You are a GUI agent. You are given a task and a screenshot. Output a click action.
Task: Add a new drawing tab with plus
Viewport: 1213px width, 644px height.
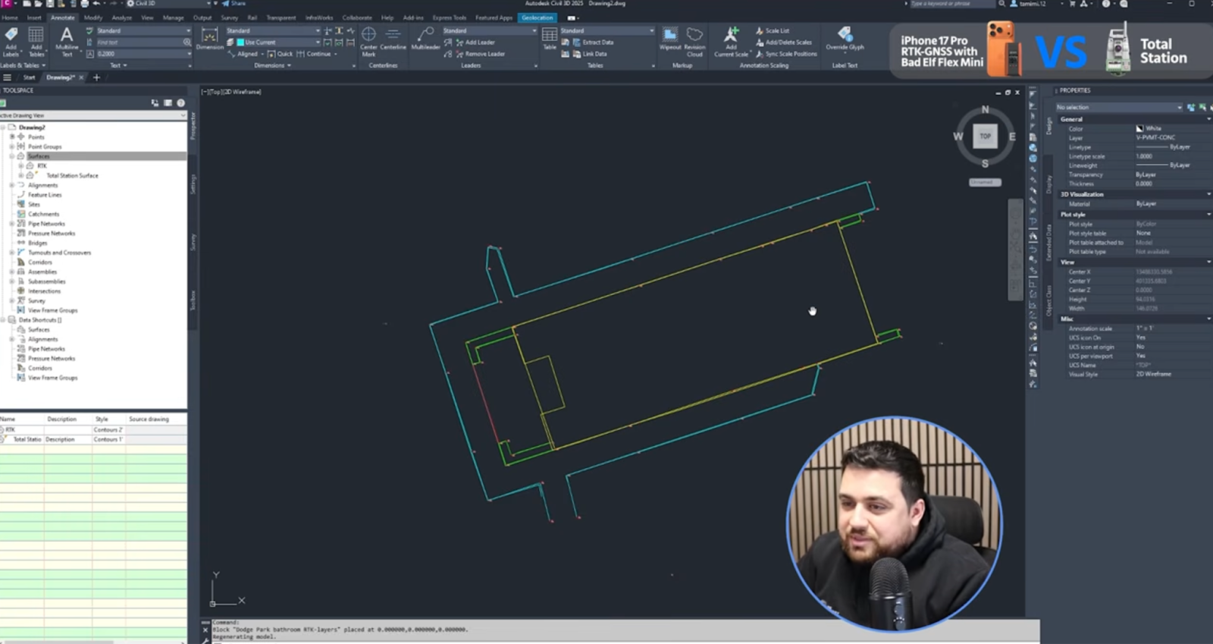tap(96, 77)
